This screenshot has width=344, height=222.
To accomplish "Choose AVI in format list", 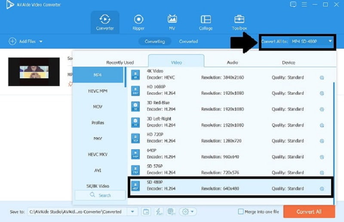I will pos(98,170).
